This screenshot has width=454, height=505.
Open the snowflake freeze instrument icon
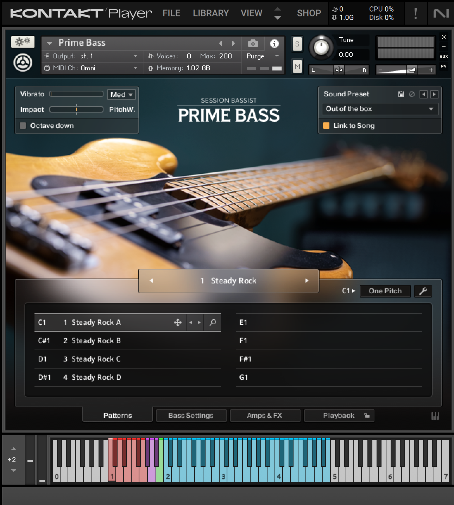coord(23,42)
